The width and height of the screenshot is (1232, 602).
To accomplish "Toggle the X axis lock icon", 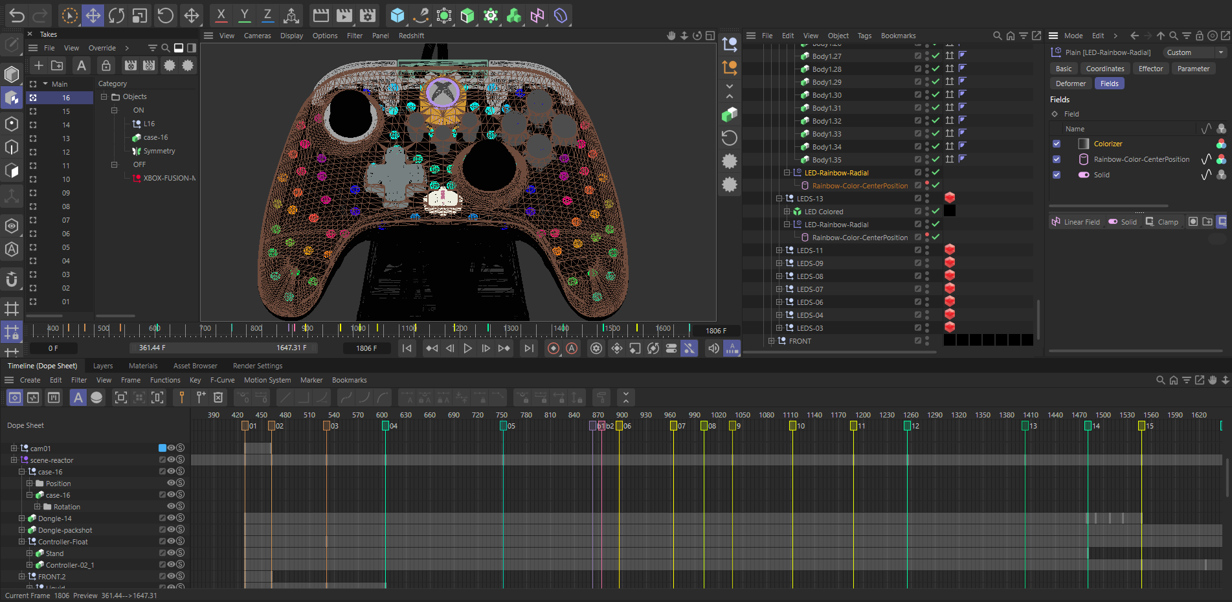I will 221,16.
